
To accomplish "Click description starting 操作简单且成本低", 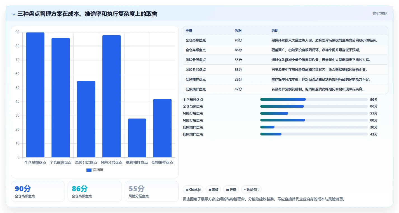I will click(x=321, y=79).
